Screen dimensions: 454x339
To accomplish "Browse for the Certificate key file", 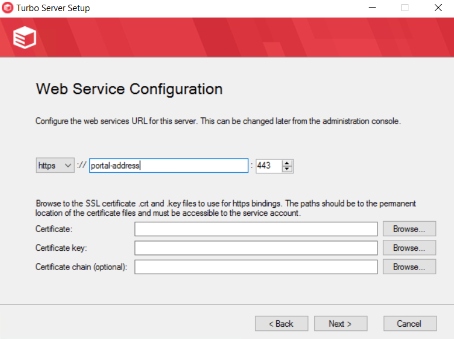I will point(410,248).
